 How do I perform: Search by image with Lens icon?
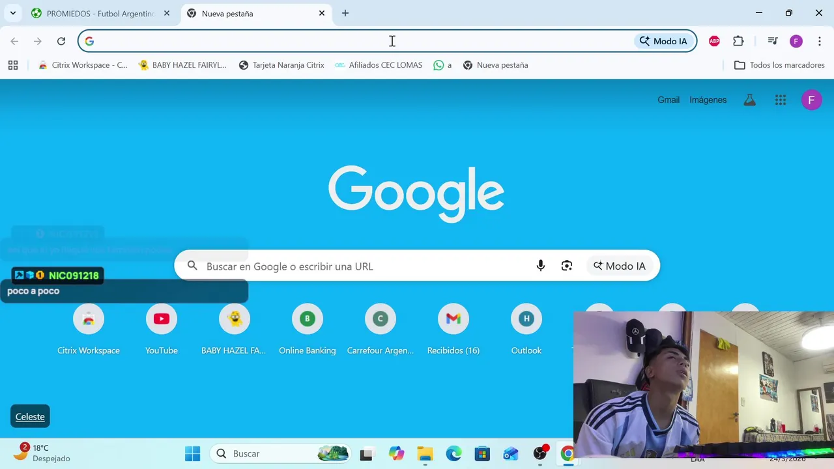point(567,266)
